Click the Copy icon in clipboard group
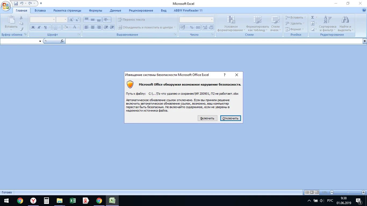Viewport: 367px width, 206px height. pyautogui.click(x=21, y=23)
